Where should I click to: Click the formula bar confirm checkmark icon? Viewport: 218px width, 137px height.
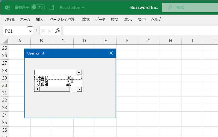pyautogui.click(x=50, y=31)
